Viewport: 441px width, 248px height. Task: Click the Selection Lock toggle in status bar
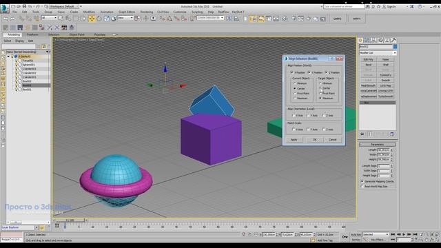point(249,234)
